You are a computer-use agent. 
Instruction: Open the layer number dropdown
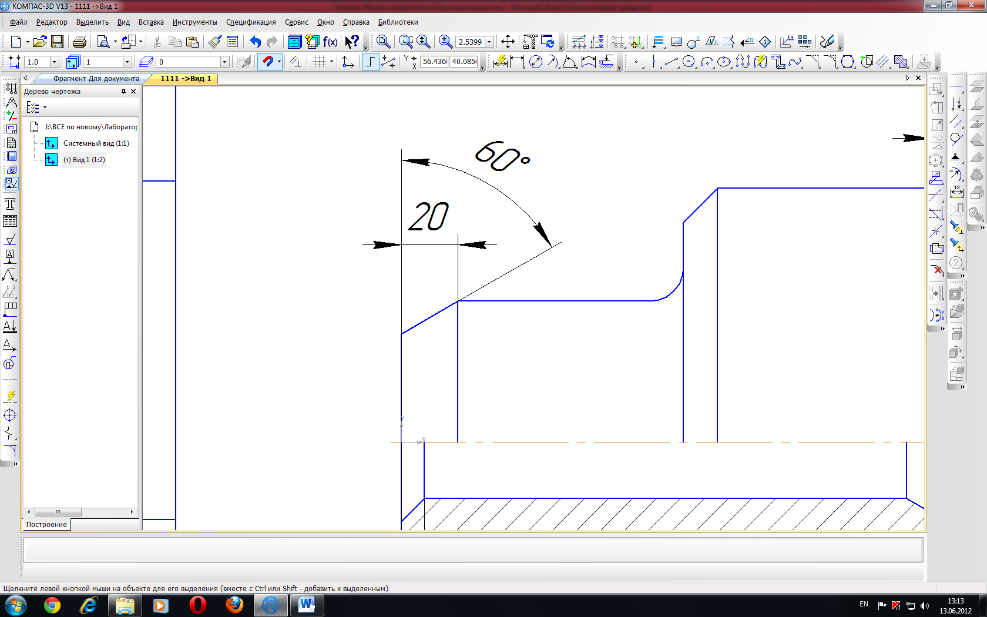[x=224, y=62]
